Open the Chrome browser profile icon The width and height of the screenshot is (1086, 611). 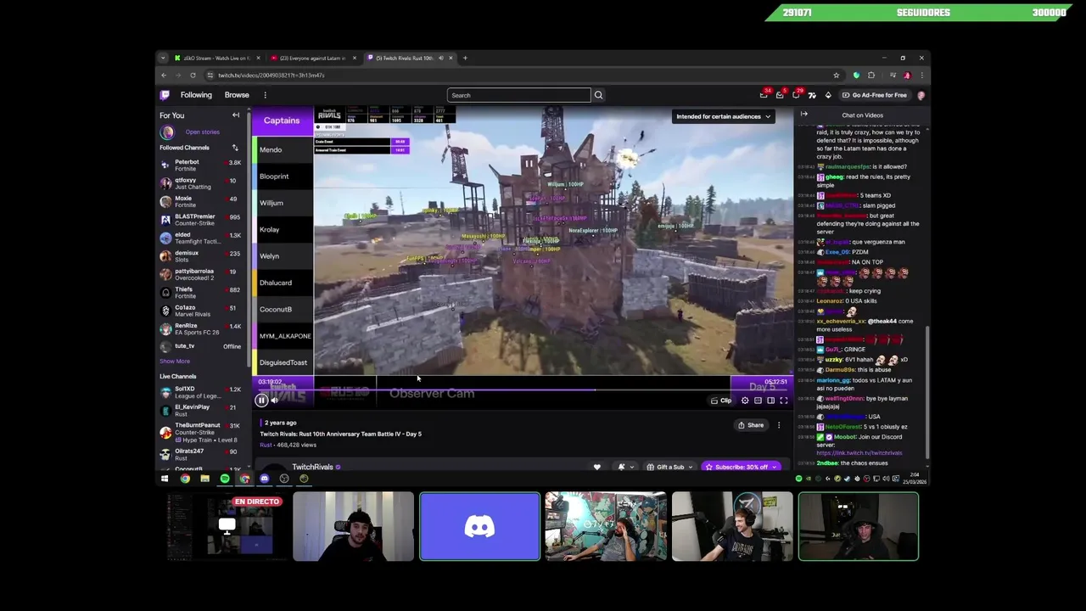(x=907, y=76)
